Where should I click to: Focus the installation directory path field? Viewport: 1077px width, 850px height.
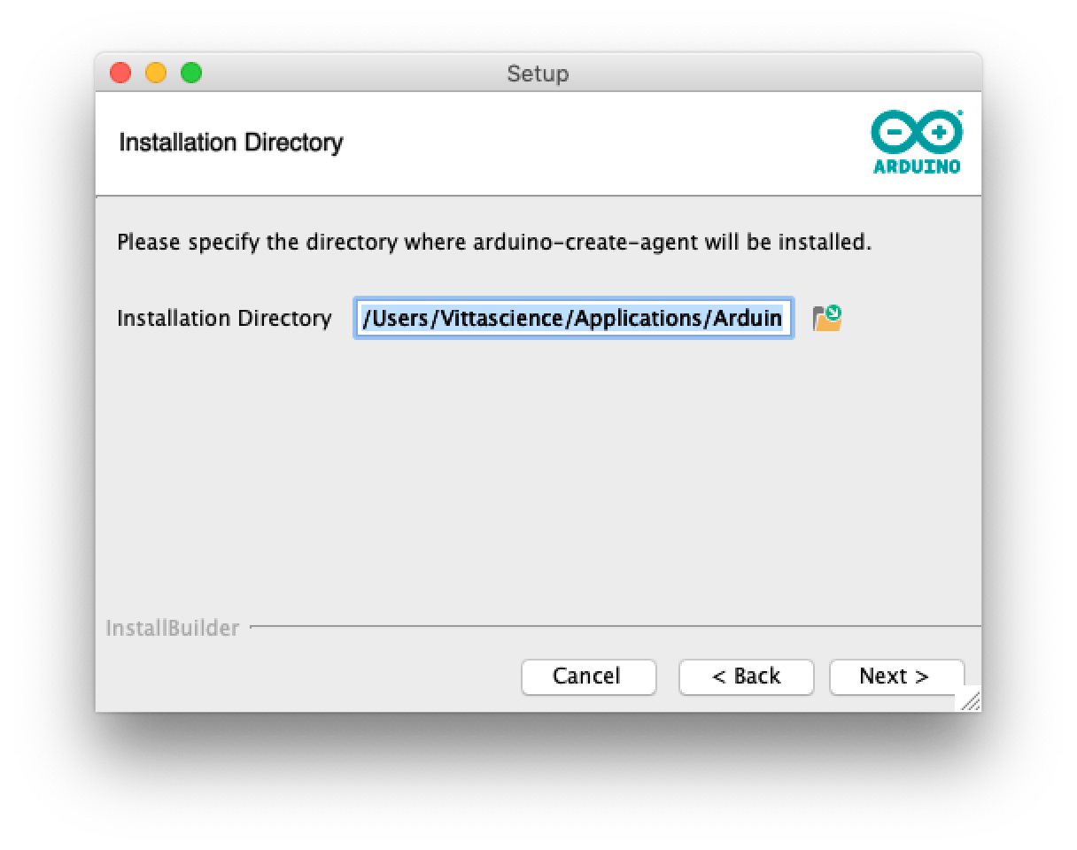573,319
